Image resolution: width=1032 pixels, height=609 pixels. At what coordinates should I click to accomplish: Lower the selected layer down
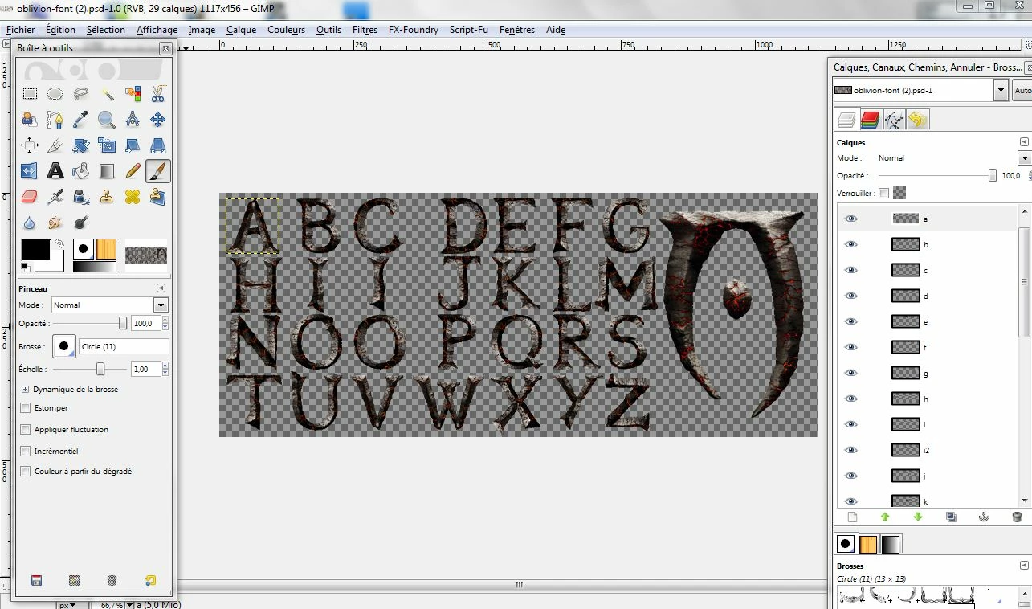tap(918, 517)
